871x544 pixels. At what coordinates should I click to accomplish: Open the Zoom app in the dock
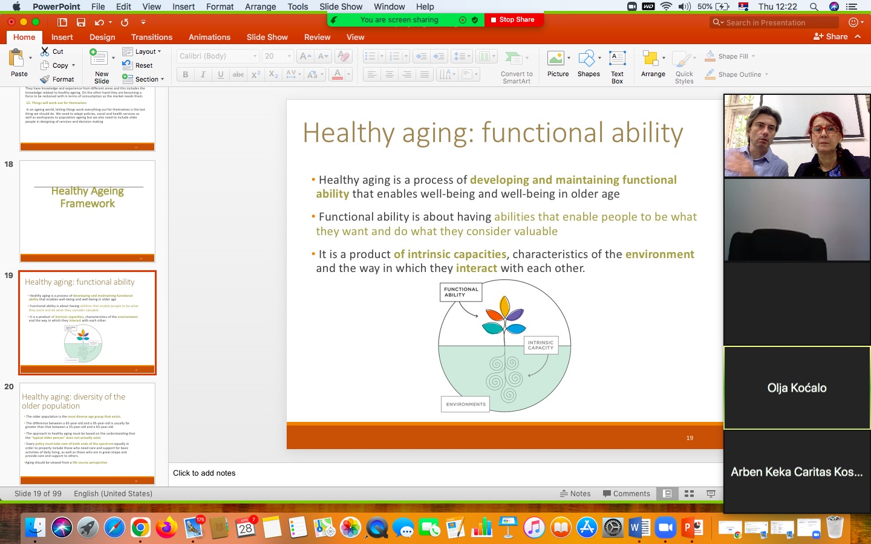tap(665, 528)
